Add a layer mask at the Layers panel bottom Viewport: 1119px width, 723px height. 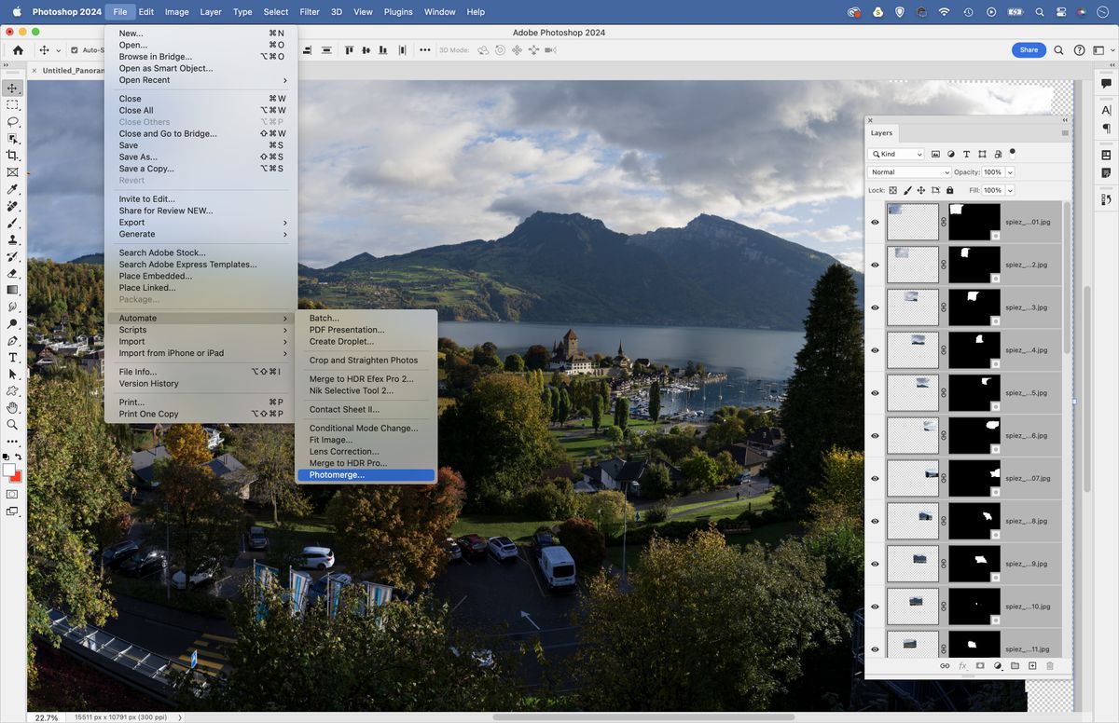pyautogui.click(x=979, y=666)
